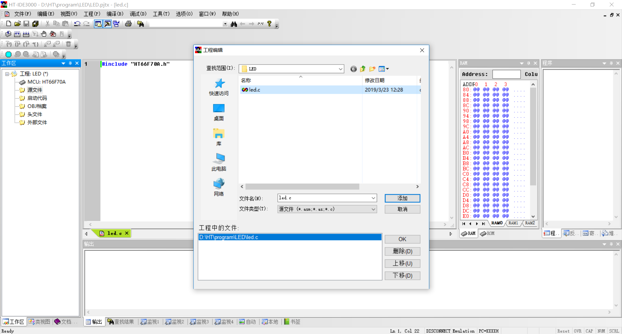
Task: Open the 文件类型 dropdown
Action: coord(374,209)
